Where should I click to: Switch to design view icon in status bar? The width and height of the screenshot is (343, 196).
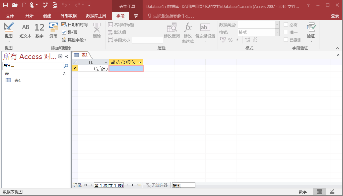coord(332,192)
